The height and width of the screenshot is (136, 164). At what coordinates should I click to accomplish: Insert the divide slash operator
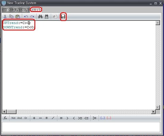[53, 118]
